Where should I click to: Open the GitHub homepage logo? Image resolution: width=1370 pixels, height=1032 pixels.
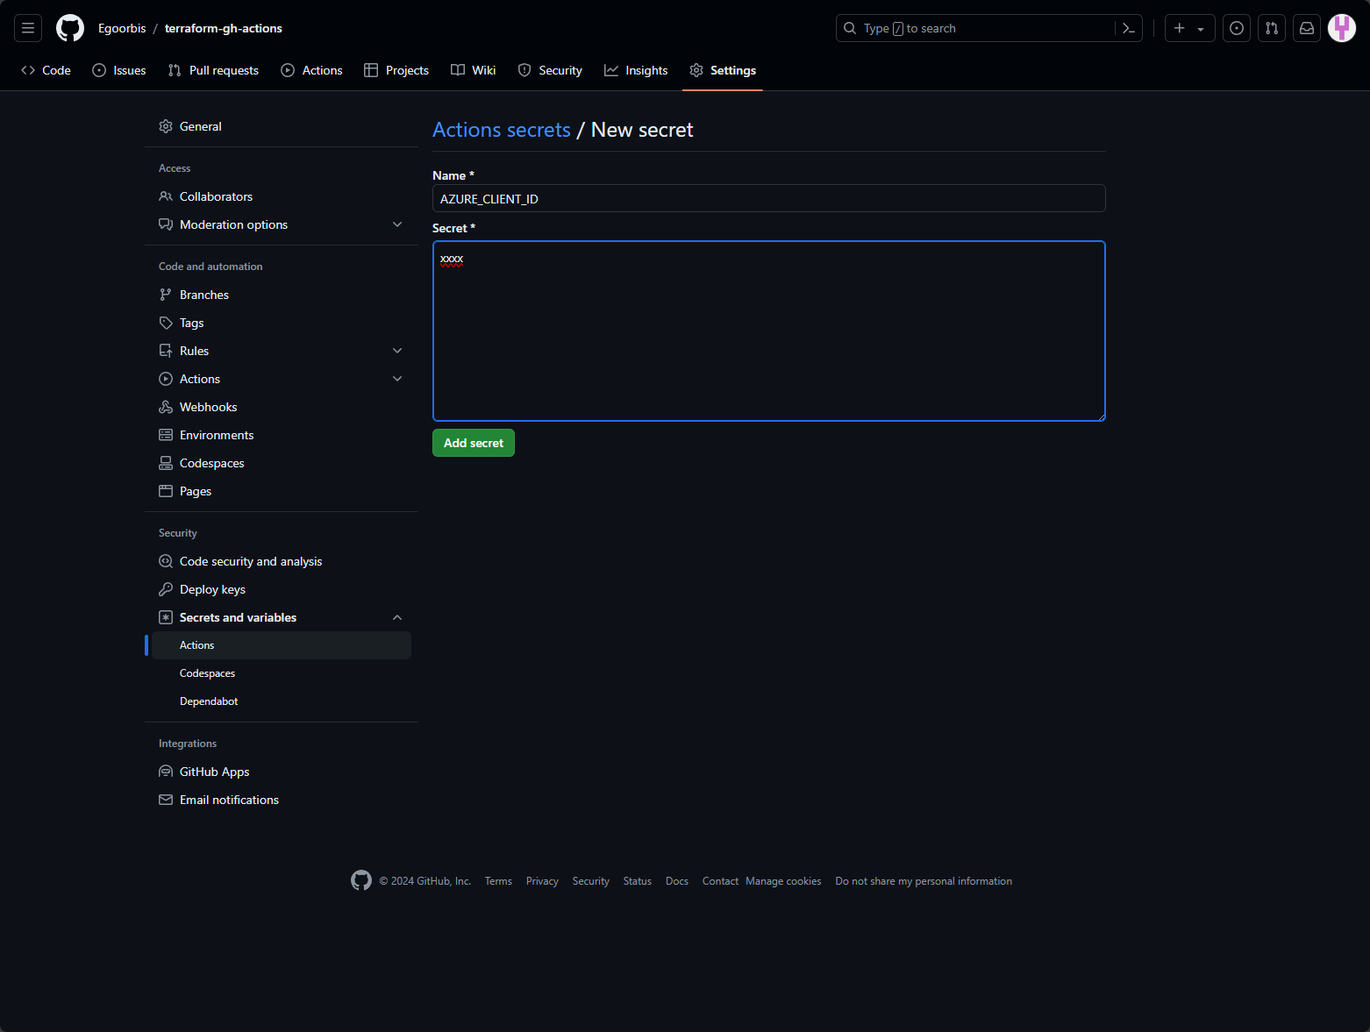70,28
